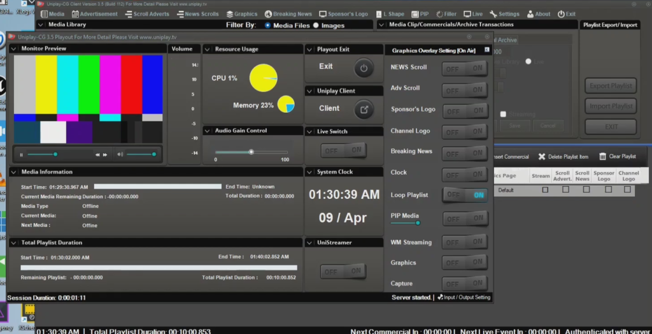The height and width of the screenshot is (334, 652).
Task: Open the Settings menu item
Action: tap(504, 14)
